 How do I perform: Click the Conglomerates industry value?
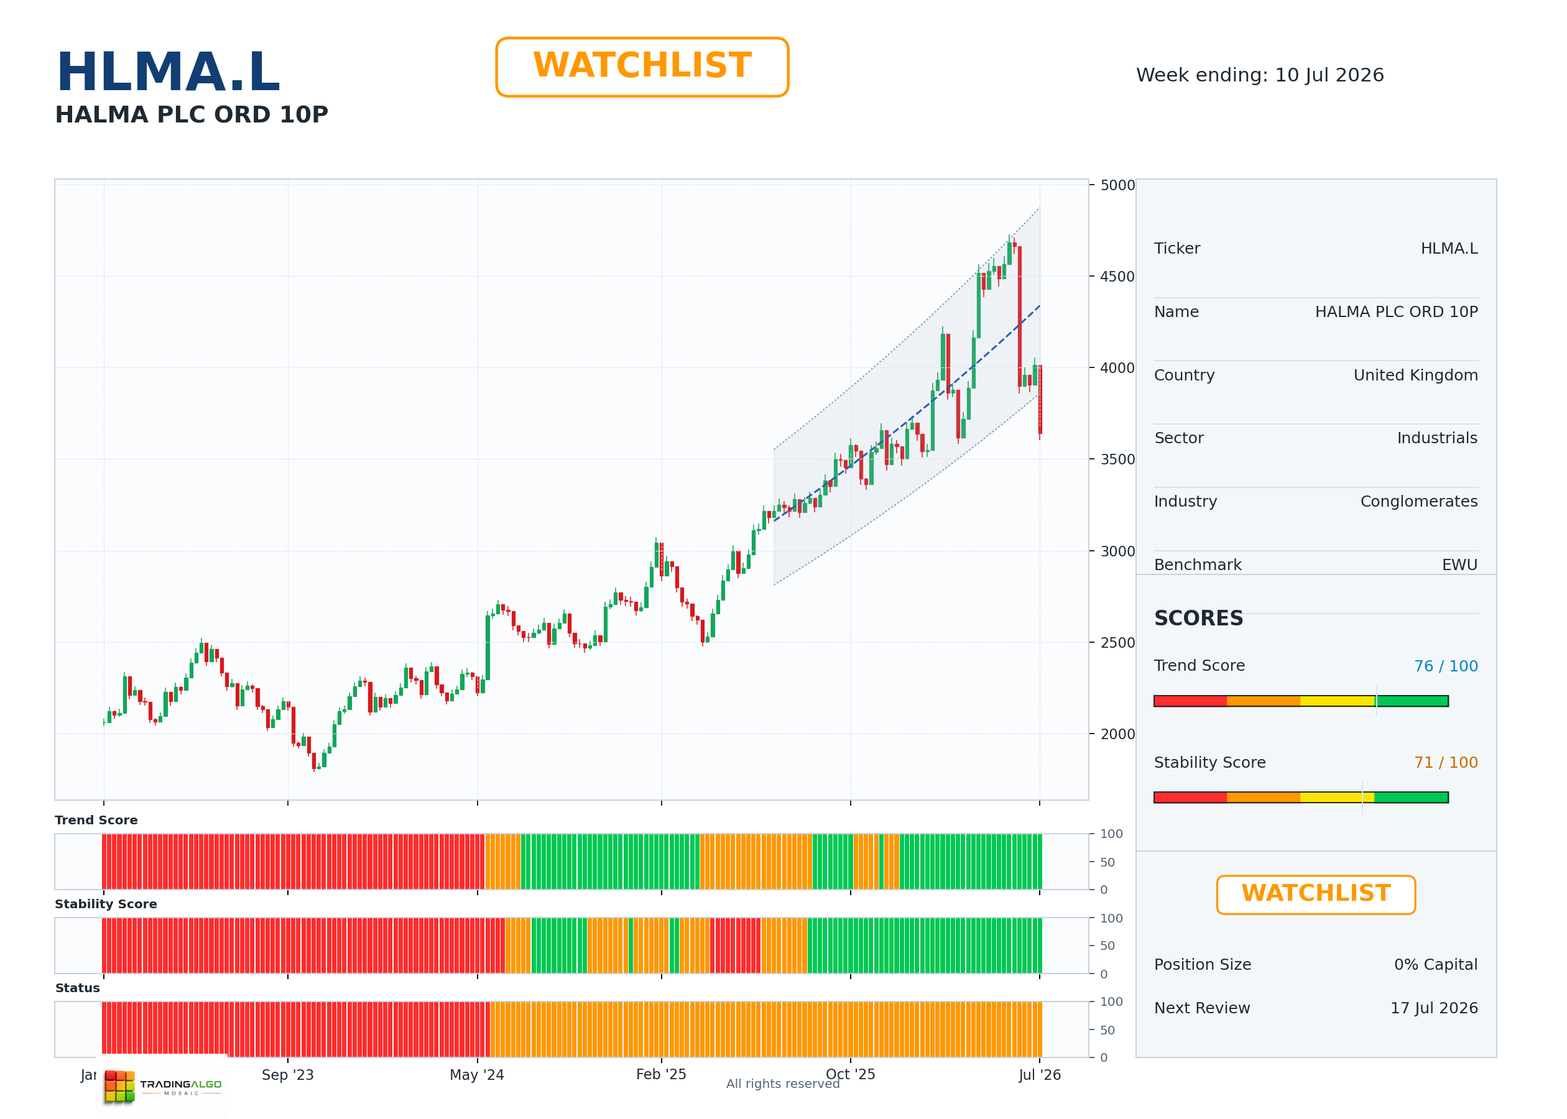[1419, 501]
